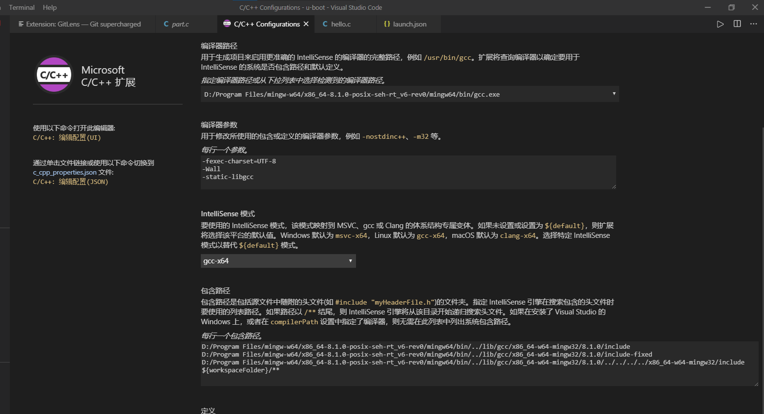Click the C/C++: 编辑配置(UI) command text
Image resolution: width=764 pixels, height=414 pixels.
67,138
